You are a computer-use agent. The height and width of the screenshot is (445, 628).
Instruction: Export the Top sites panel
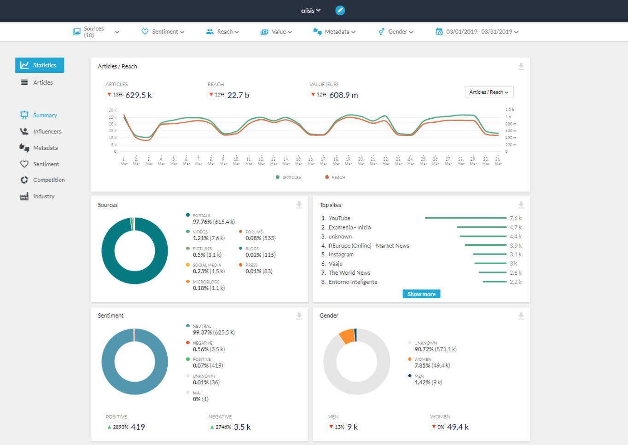coord(520,204)
